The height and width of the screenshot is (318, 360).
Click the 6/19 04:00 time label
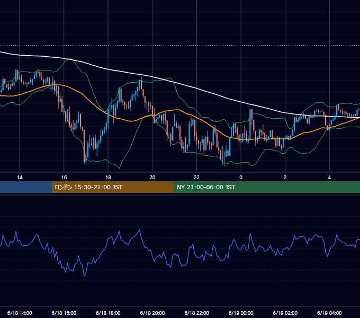click(x=329, y=313)
